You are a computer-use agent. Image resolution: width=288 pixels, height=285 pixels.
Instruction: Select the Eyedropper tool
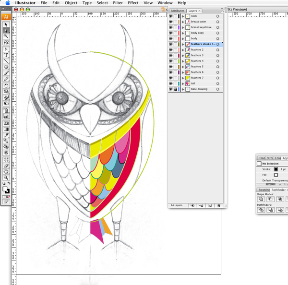6,135
